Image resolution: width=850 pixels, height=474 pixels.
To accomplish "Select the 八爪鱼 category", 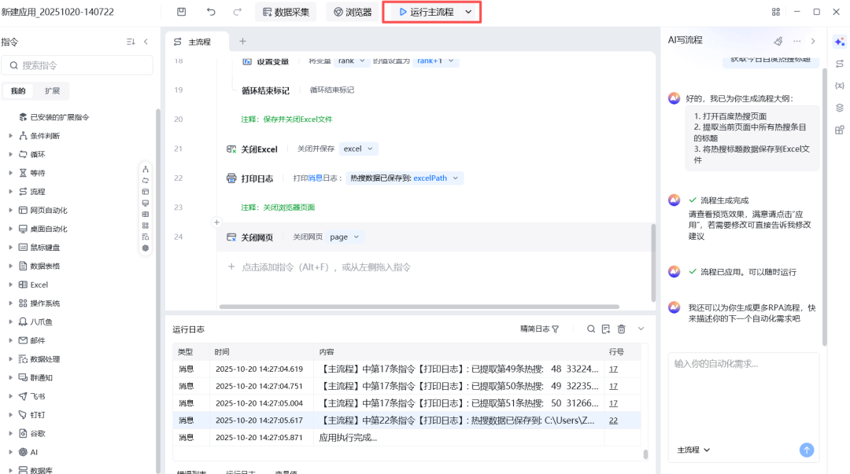I will (35, 322).
